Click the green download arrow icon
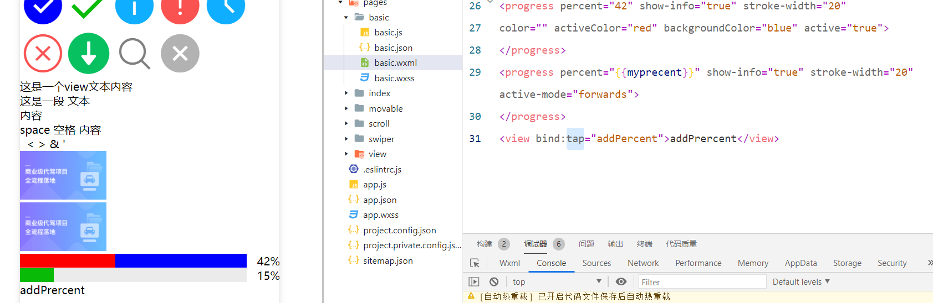Screen dimensions: 933x303 click(x=89, y=54)
